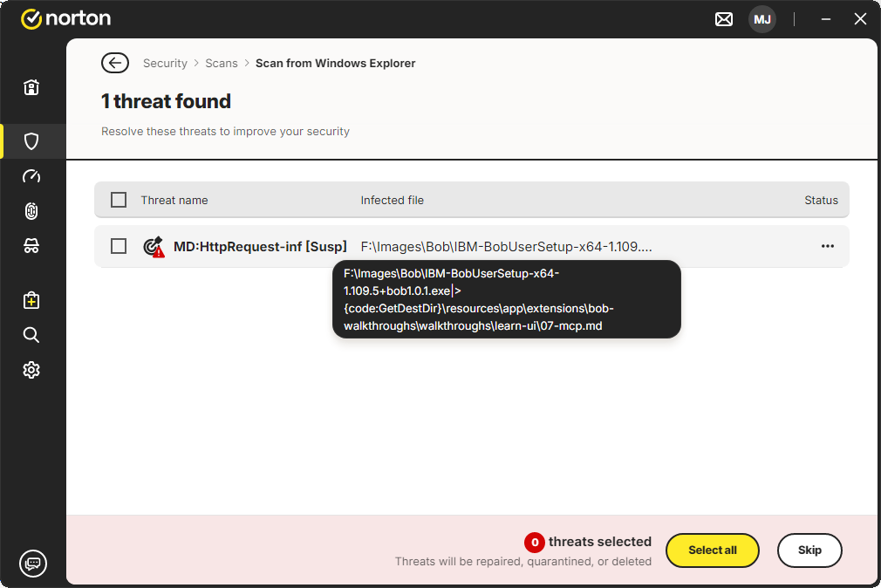Viewport: 881px width, 588px height.
Task: Go to the Scans breadcrumb
Action: [x=222, y=63]
